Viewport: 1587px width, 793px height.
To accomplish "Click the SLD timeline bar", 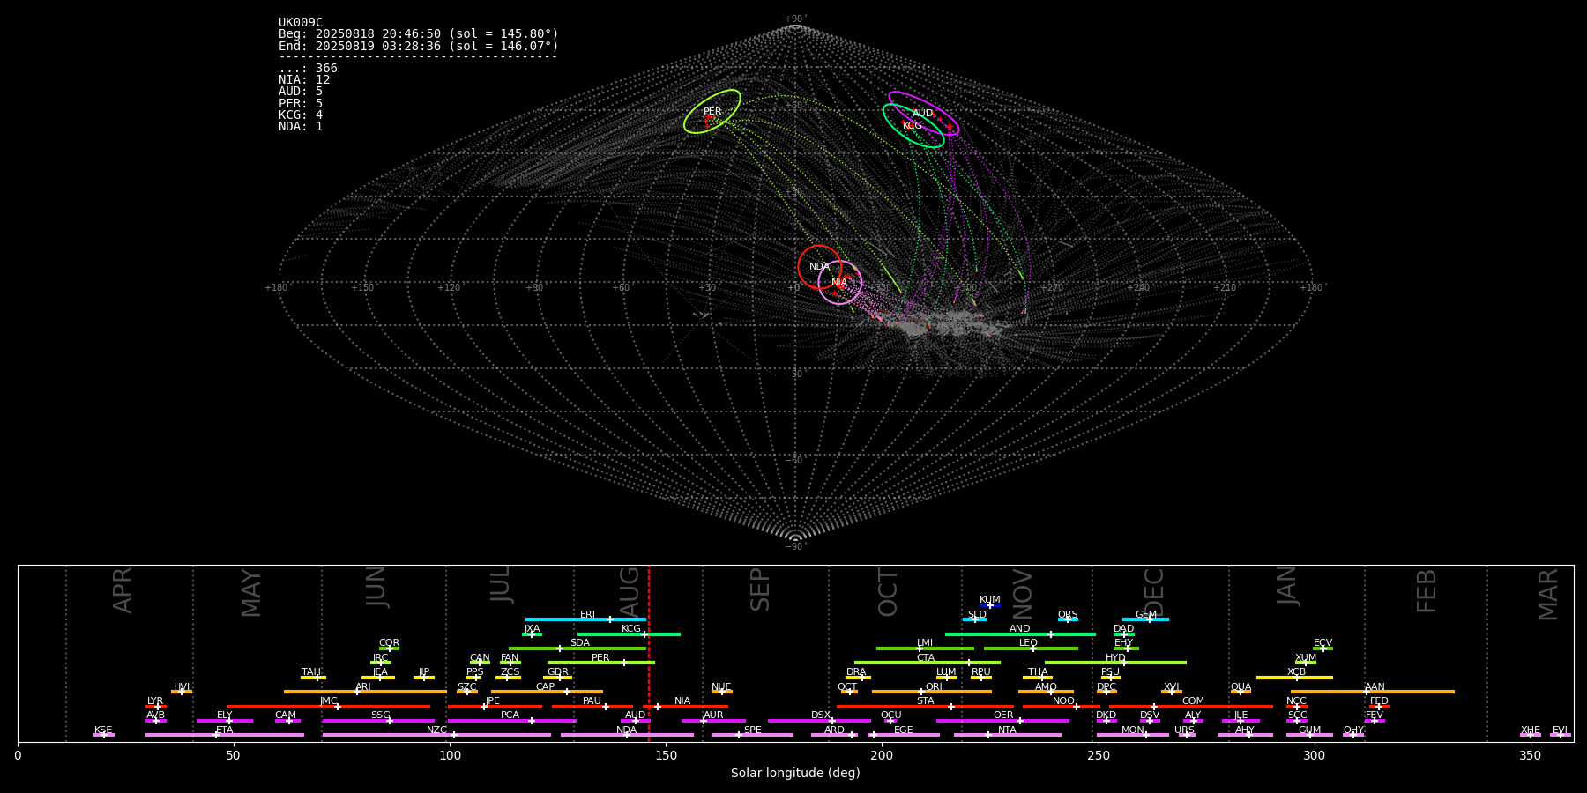I will point(975,619).
